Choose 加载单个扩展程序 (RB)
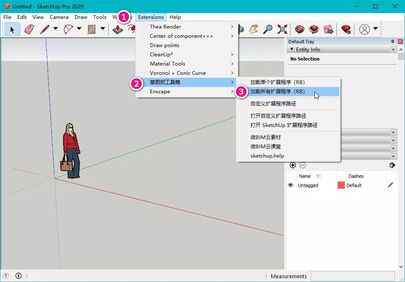405x282 pixels. click(288, 82)
